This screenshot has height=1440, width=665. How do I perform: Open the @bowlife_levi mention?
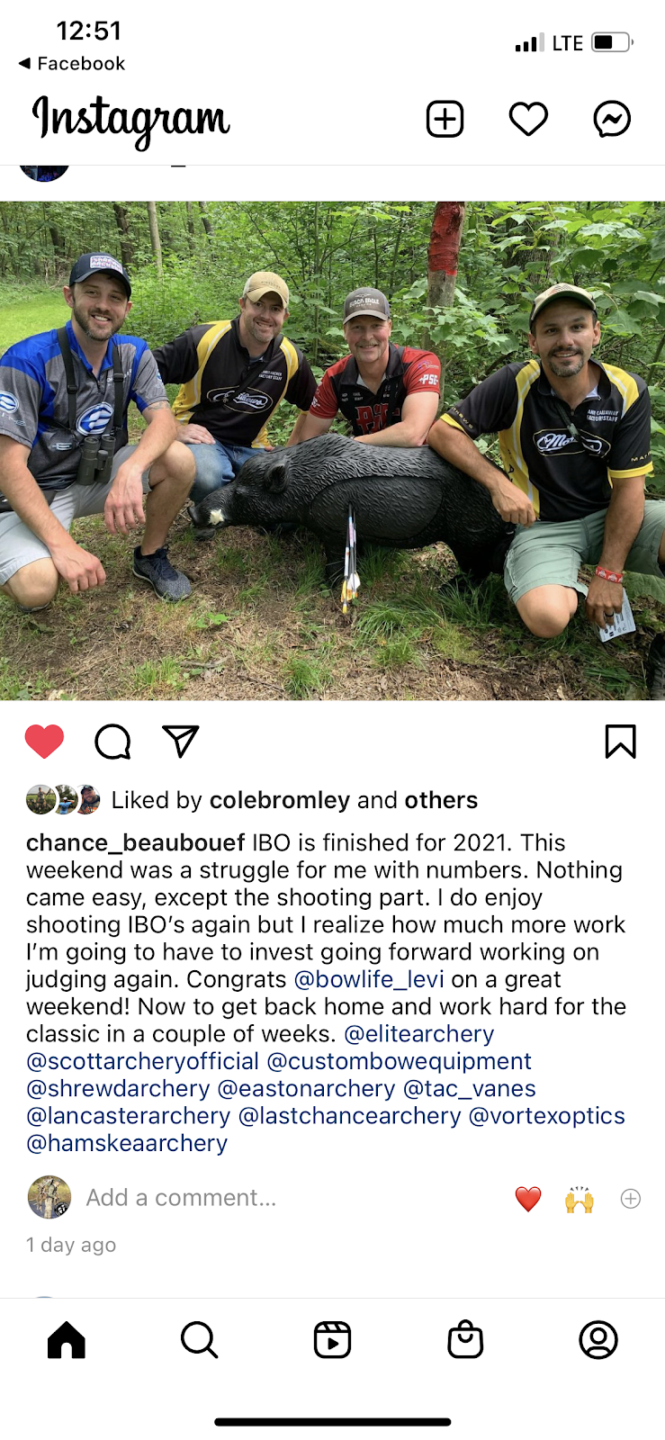pos(369,979)
